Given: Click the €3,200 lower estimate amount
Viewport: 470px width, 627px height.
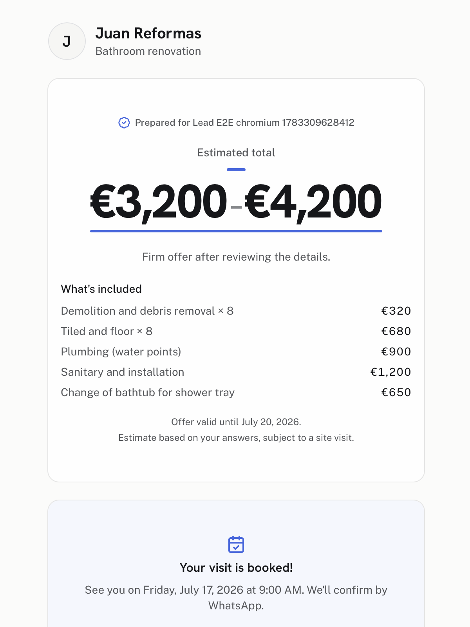Looking at the screenshot, I should click(159, 202).
